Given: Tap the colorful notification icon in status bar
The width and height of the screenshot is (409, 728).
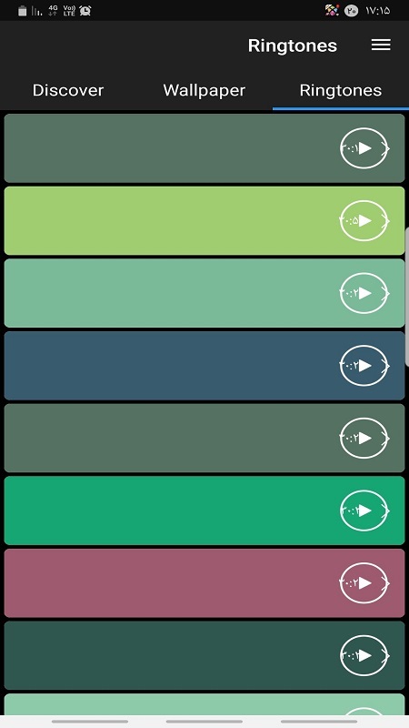Looking at the screenshot, I should click(332, 10).
